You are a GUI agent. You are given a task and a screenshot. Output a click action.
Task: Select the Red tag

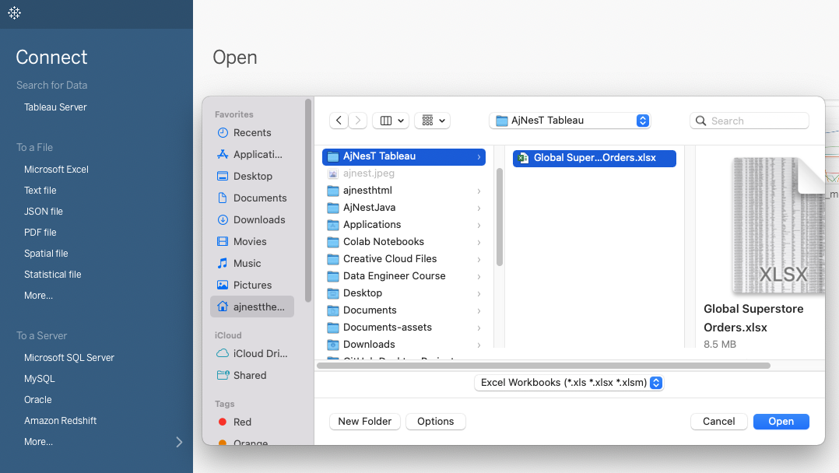(242, 422)
